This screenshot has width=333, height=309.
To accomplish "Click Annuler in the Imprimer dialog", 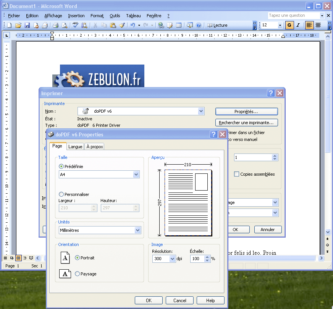I will pyautogui.click(x=268, y=230).
